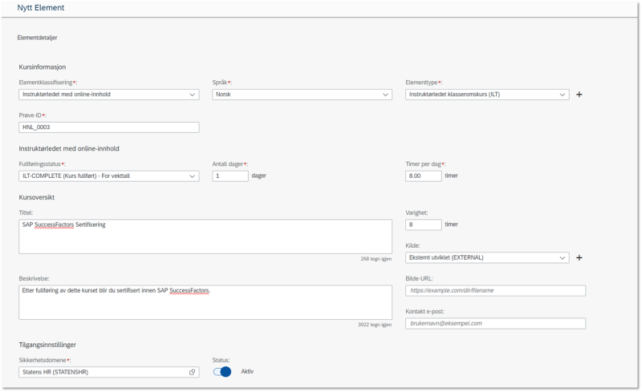
Task: Click the Sikkerhetsdomene field Statens HR
Action: click(109, 372)
